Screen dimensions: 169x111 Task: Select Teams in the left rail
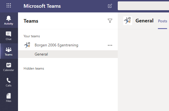(x=9, y=51)
